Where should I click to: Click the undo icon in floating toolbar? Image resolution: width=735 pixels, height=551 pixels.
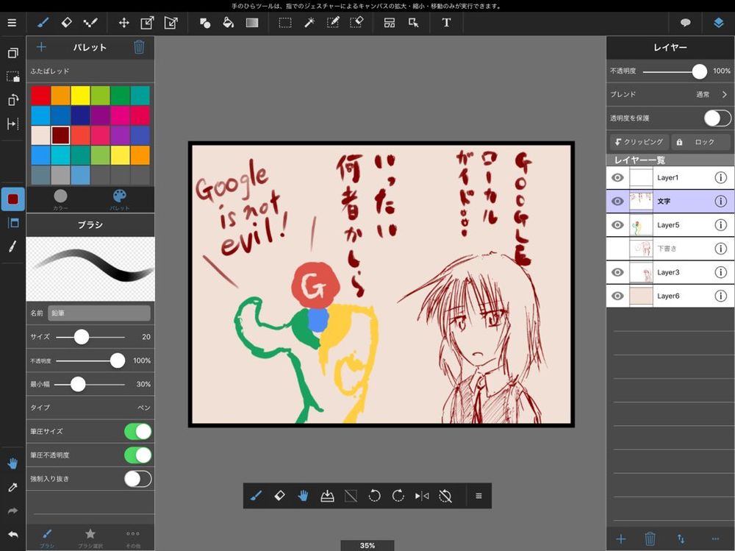374,496
